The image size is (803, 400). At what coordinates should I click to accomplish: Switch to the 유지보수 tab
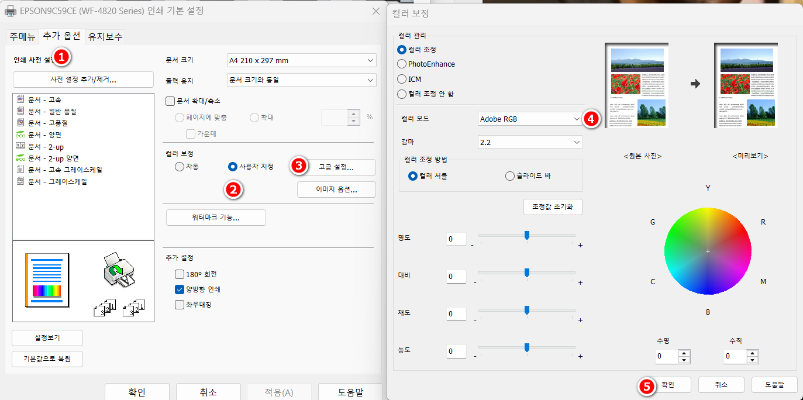[105, 36]
